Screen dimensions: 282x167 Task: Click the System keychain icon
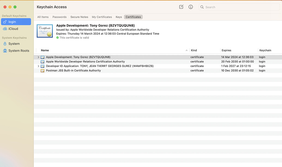pyautogui.click(x=5, y=44)
